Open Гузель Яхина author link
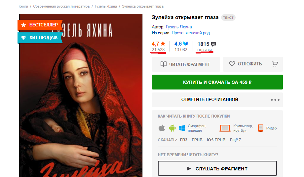 (179, 27)
